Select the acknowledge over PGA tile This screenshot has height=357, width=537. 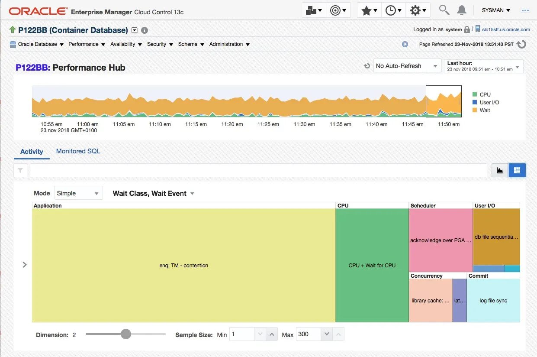pos(441,240)
